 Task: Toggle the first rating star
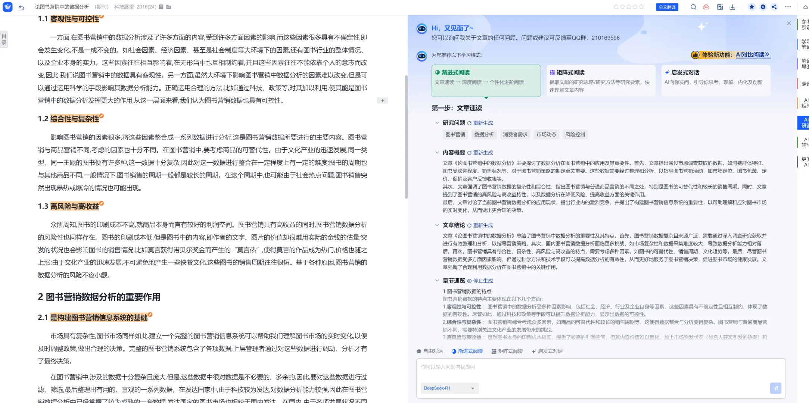[617, 7]
